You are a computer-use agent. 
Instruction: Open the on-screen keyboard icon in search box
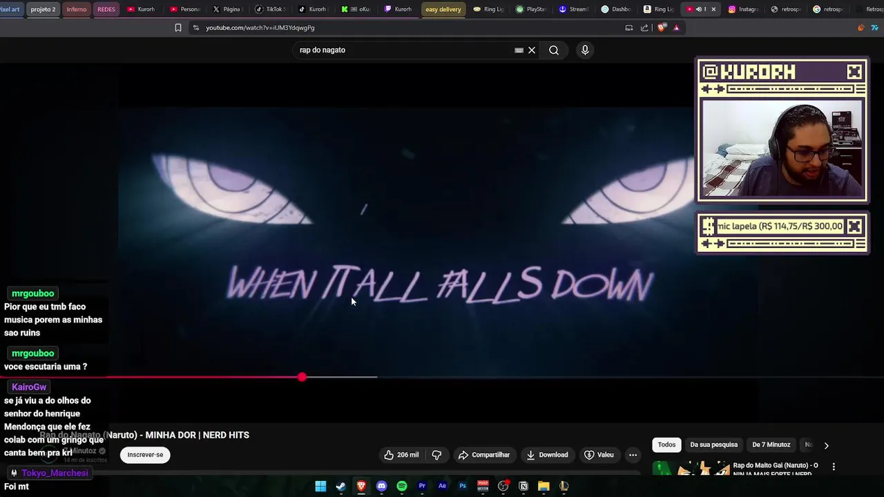tap(519, 50)
